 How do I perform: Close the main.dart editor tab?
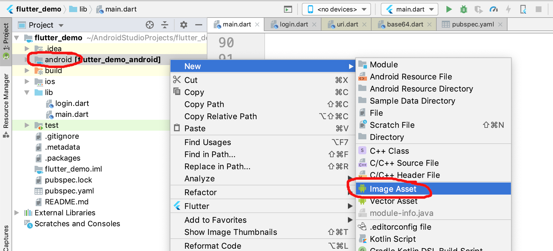257,24
